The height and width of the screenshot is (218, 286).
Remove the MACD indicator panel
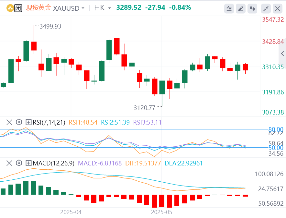click(x=9, y=163)
